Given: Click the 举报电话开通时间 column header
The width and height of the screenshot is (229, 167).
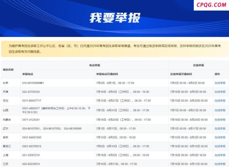Looking at the screenshot, I should [x=107, y=74].
